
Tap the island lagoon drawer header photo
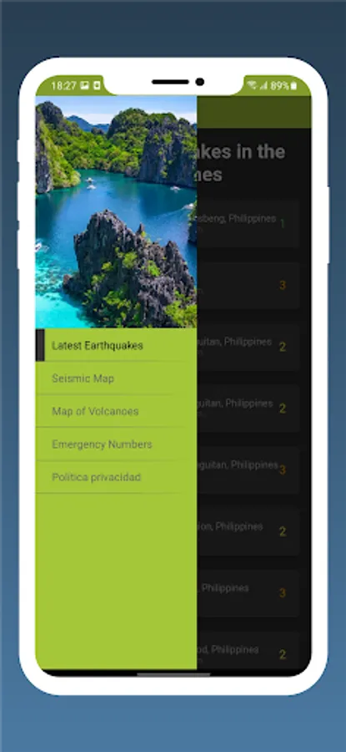click(x=116, y=212)
